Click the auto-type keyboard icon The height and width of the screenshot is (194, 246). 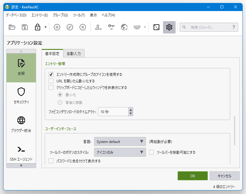click(137, 27)
